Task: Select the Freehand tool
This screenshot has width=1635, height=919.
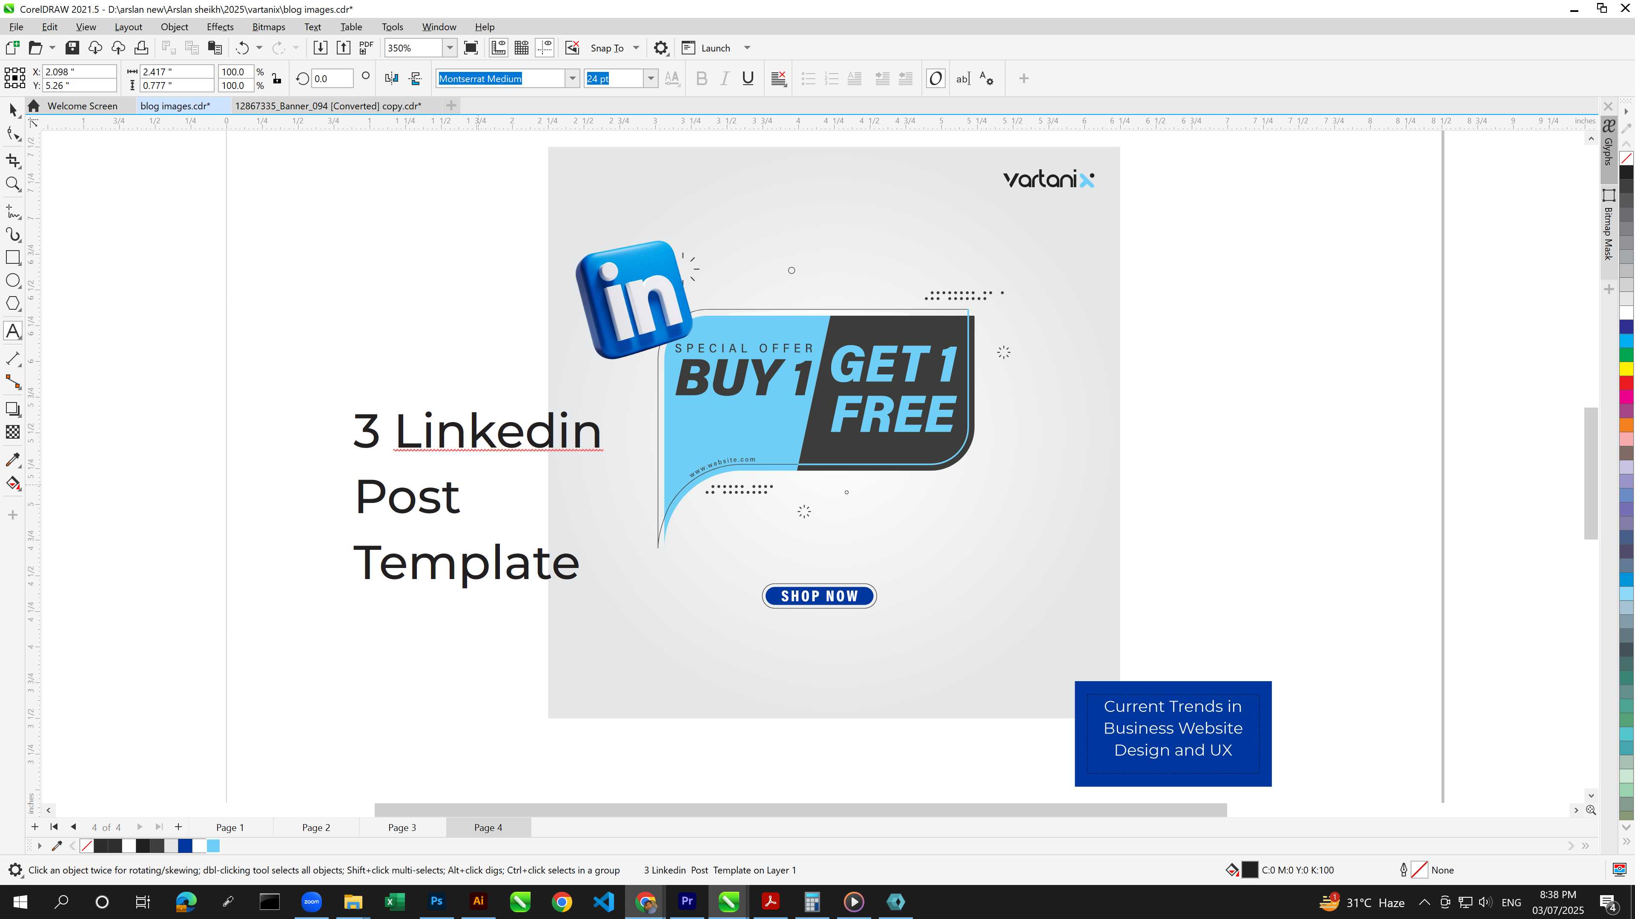Action: [13, 211]
